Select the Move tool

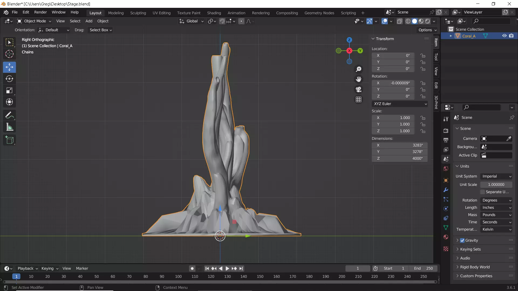coord(9,67)
